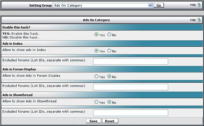Focus Excluded forums field under Ads in Showthread
The image size is (204, 126).
(x=131, y=112)
